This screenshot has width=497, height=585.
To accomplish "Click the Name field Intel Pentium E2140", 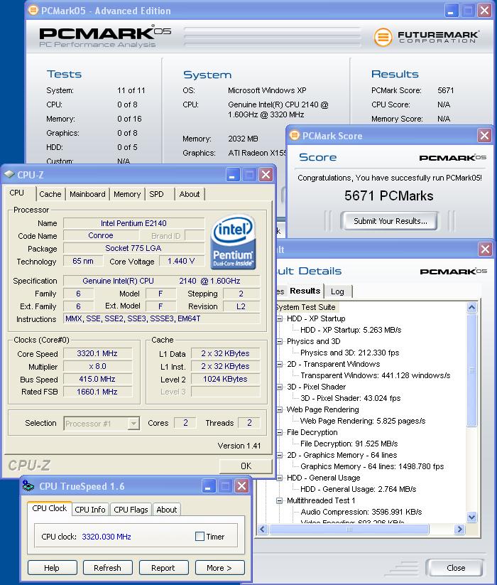I will [133, 223].
